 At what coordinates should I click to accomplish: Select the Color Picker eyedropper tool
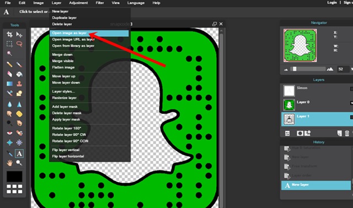pyautogui.click(x=9, y=154)
